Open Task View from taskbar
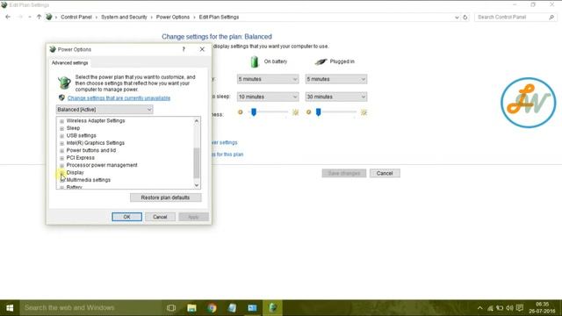The image size is (562, 316). [171, 308]
